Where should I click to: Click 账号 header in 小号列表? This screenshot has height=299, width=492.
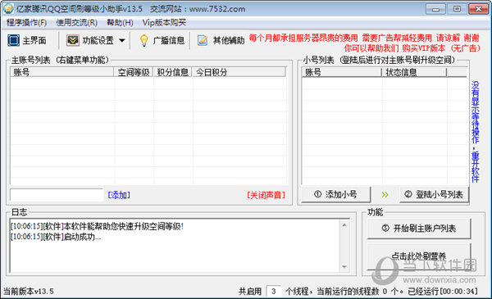[x=342, y=72]
